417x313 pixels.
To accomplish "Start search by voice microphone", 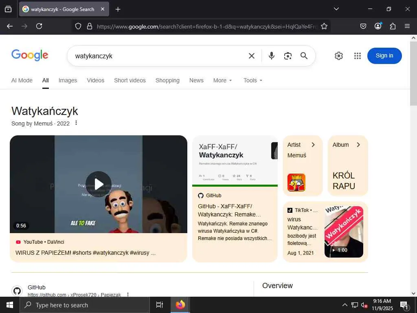I will coord(272,56).
